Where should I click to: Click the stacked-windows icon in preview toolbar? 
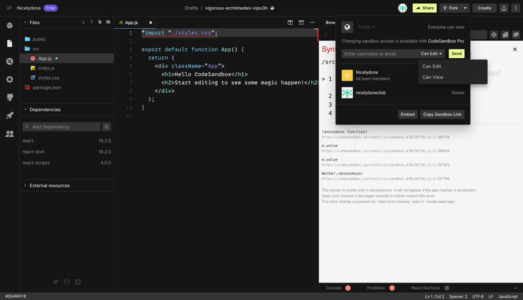tap(516, 35)
